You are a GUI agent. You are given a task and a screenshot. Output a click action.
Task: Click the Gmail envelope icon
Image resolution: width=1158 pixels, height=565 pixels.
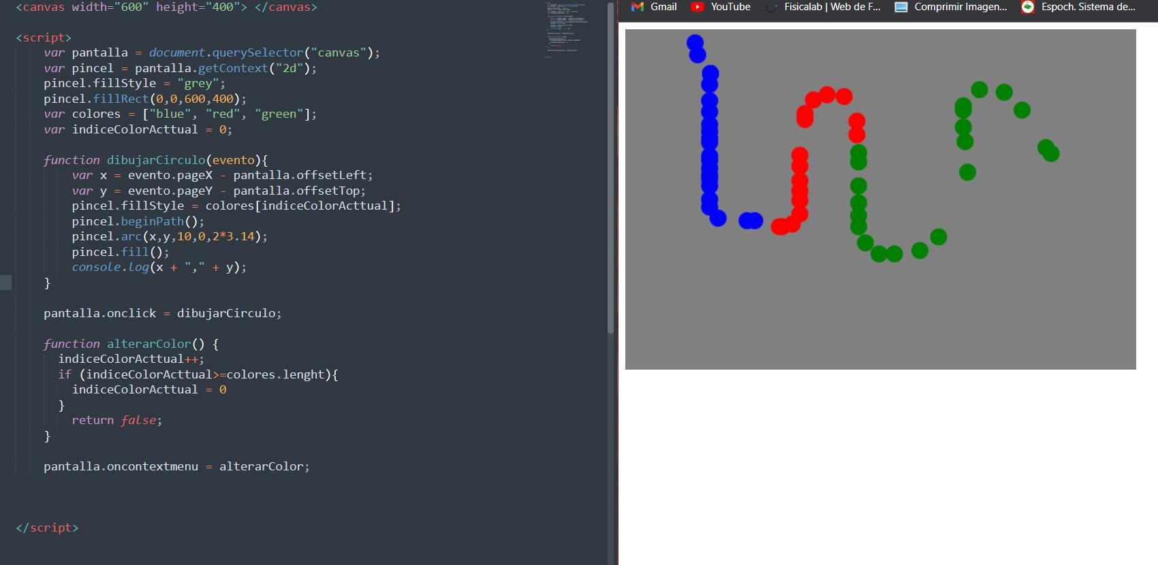coord(638,7)
